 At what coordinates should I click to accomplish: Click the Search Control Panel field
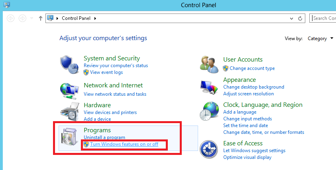tap(324, 18)
